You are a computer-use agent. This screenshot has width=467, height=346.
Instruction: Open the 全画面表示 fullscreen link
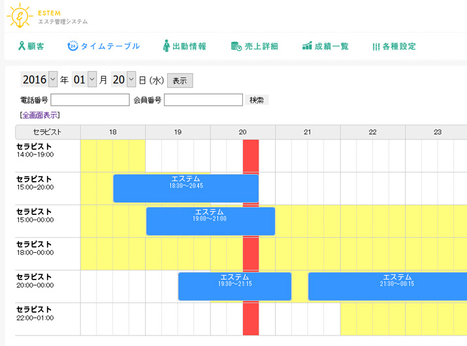[40, 115]
